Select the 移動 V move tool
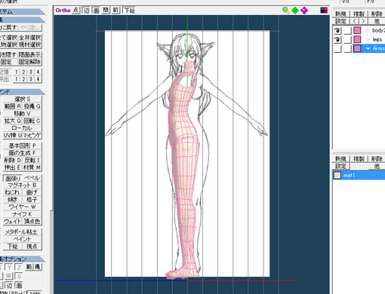The image size is (385, 294). coord(22,114)
